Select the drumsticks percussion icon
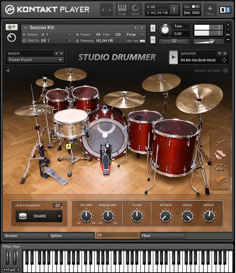Screen dimensions: 236x273 click(x=220, y=143)
